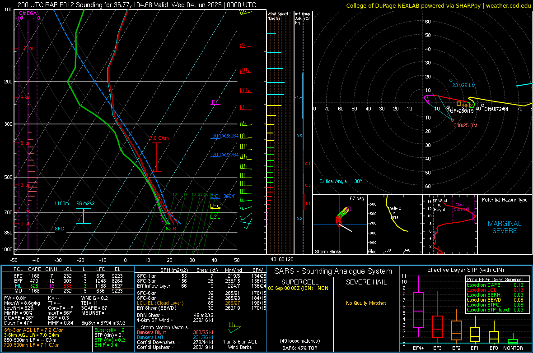Image resolution: width=533 pixels, height=353 pixels.
Task: Click the 'PW = 0.8in' value
Action: tap(15, 298)
